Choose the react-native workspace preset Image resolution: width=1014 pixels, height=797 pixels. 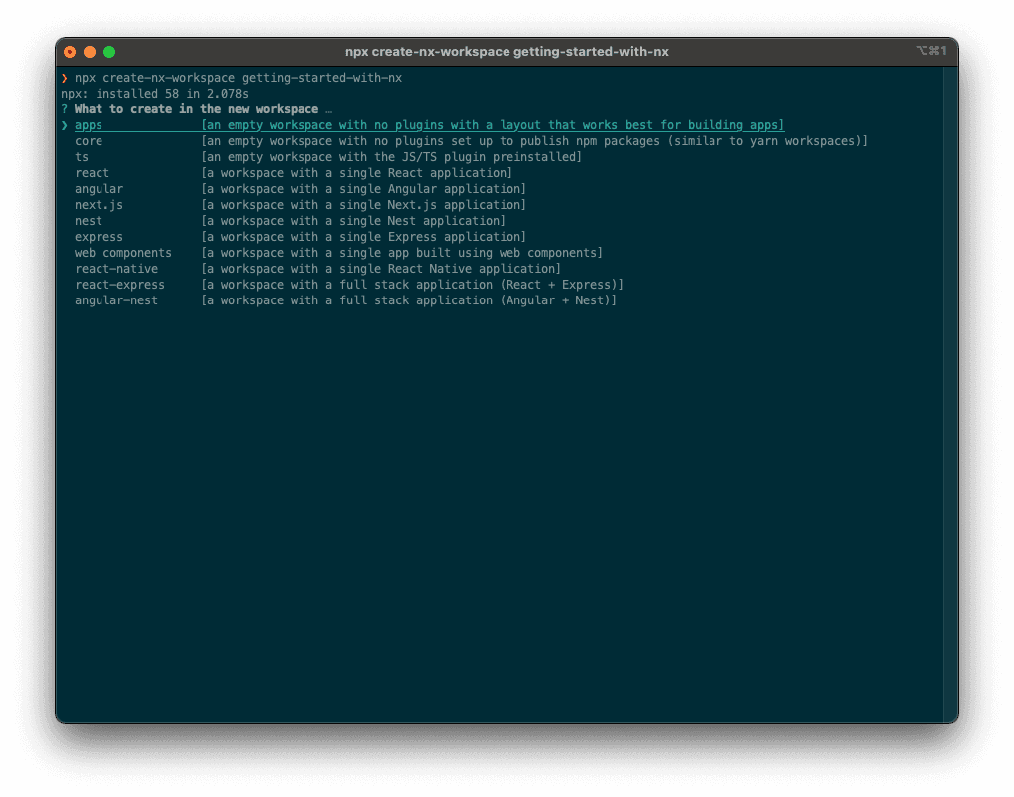click(115, 269)
